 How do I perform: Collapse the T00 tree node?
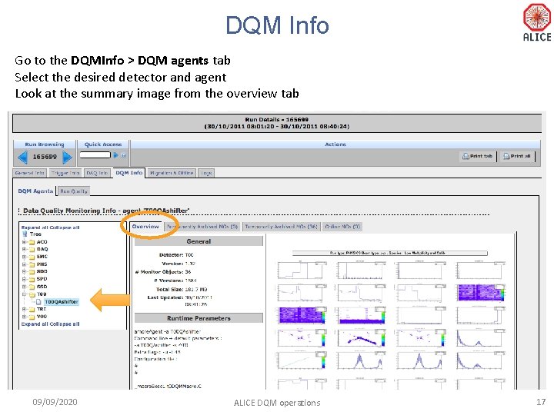point(24,294)
